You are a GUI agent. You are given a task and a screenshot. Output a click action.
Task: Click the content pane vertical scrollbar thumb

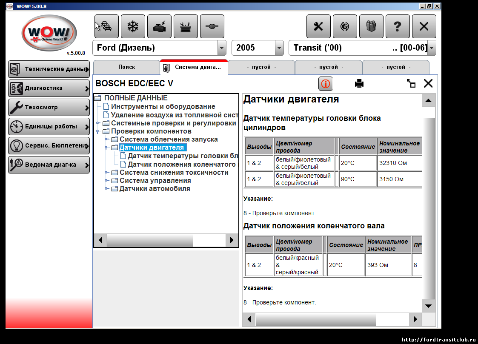tap(428, 209)
